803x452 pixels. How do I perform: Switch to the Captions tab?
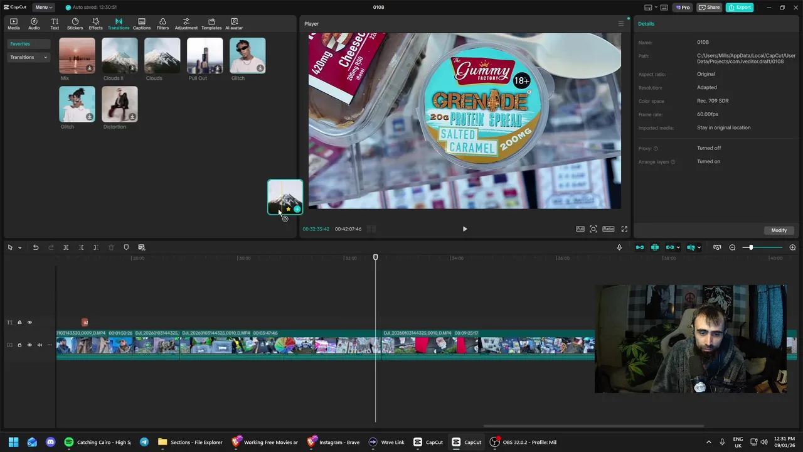tap(142, 24)
